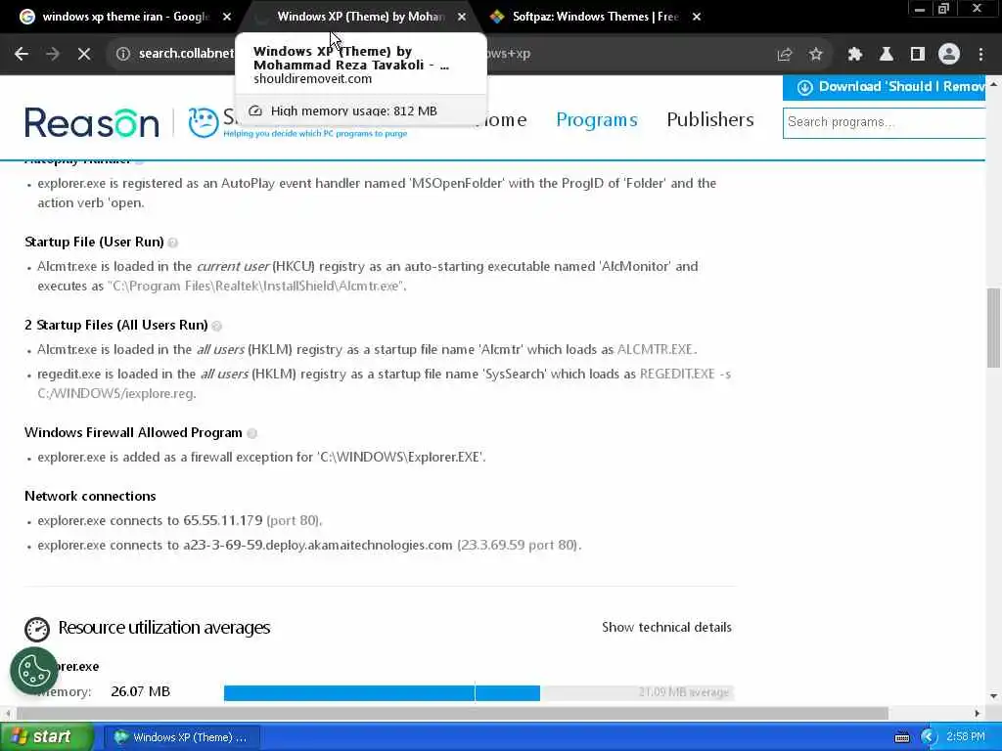Click the text 'Network connections' heading
Image resolution: width=1002 pixels, height=751 pixels.
tap(90, 496)
